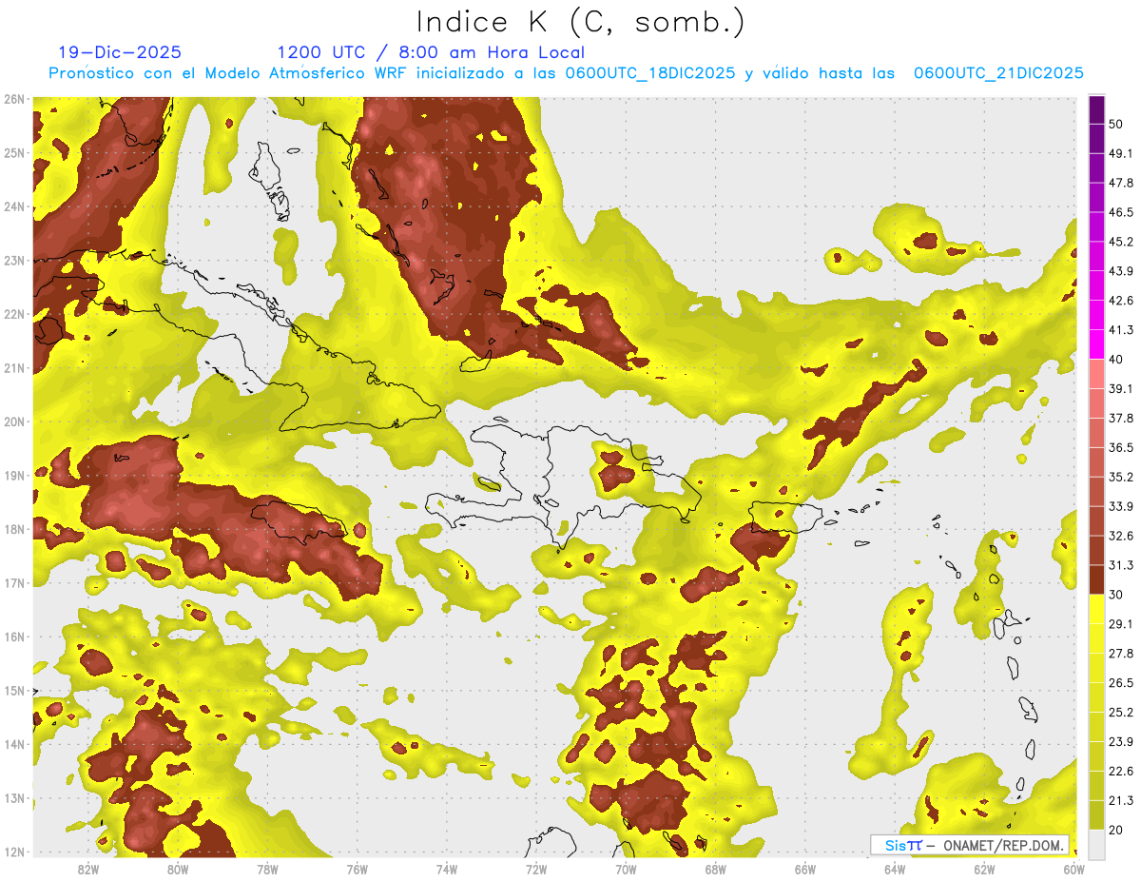Click the '22N' latitude label
1141x882 pixels.
[14, 314]
